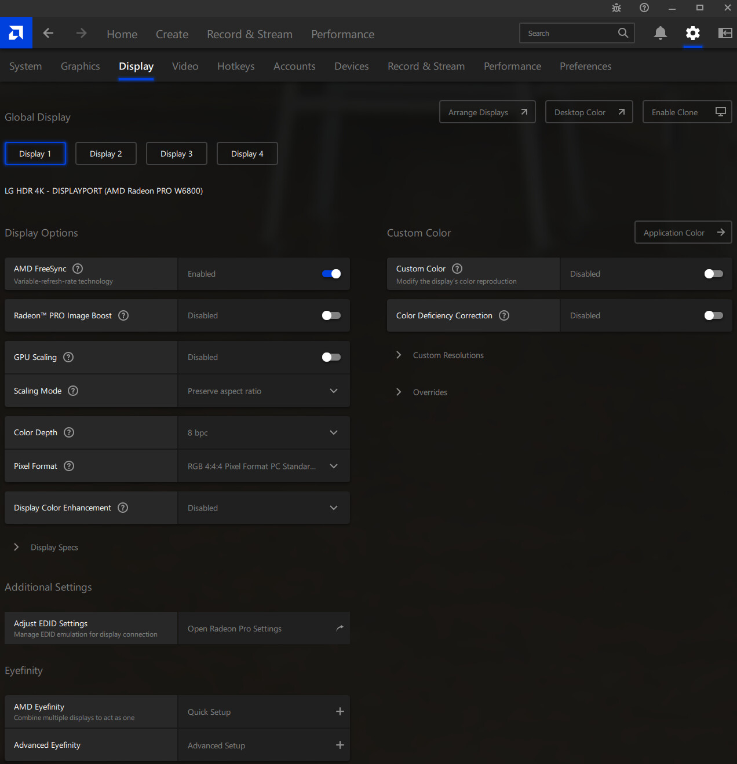Expand the Display Specs section
737x764 pixels.
click(x=46, y=548)
